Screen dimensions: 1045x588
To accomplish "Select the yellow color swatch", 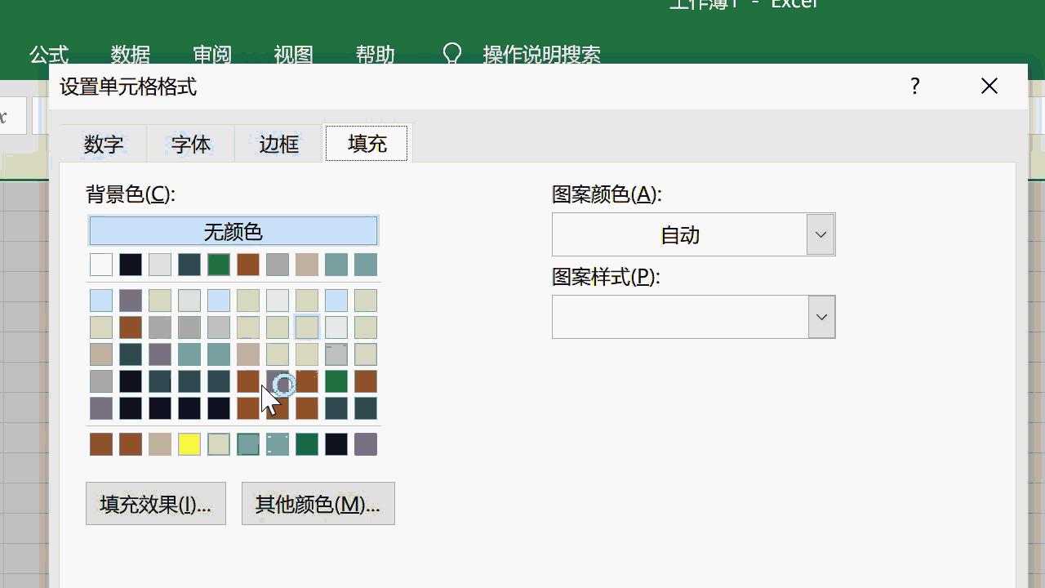I will pyautogui.click(x=189, y=444).
